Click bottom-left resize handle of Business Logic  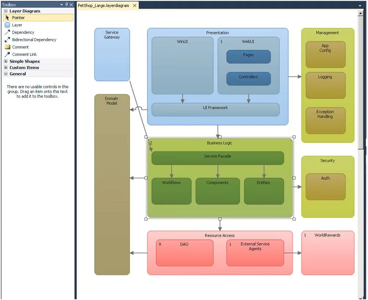146,219
